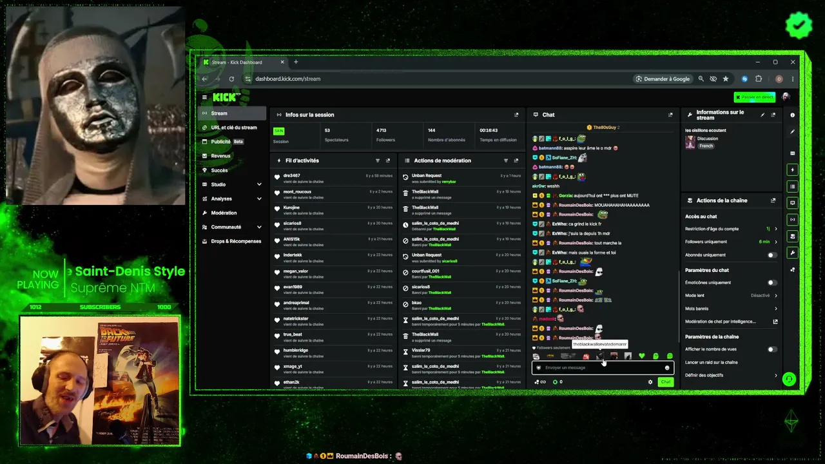
Task: Open URL et clé du stream
Action: pos(232,128)
